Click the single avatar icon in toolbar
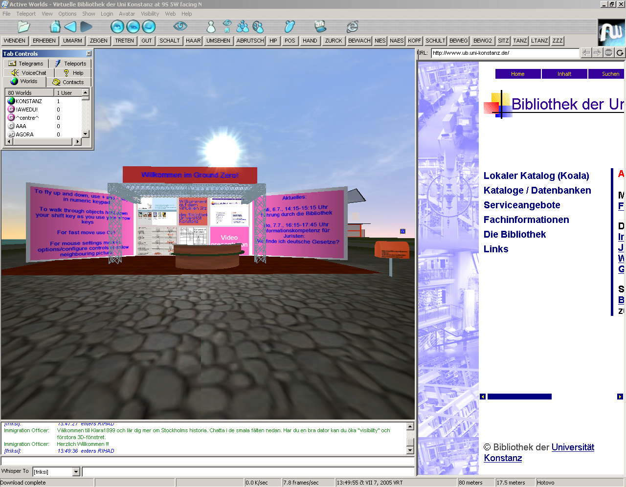626x487 pixels. pyautogui.click(x=211, y=26)
